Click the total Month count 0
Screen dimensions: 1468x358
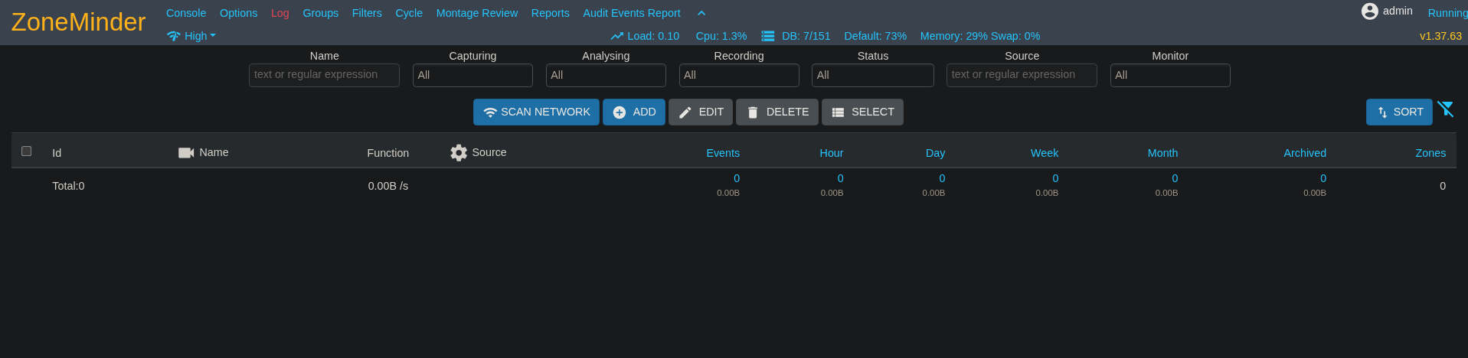click(x=1175, y=178)
